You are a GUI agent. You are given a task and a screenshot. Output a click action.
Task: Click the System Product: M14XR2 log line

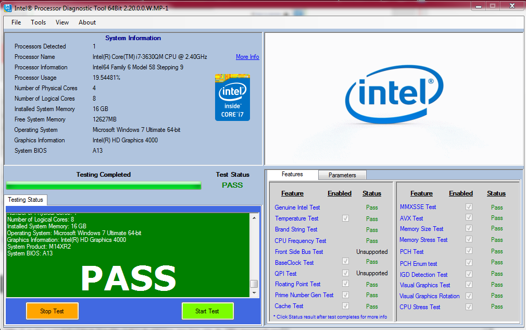(x=39, y=247)
